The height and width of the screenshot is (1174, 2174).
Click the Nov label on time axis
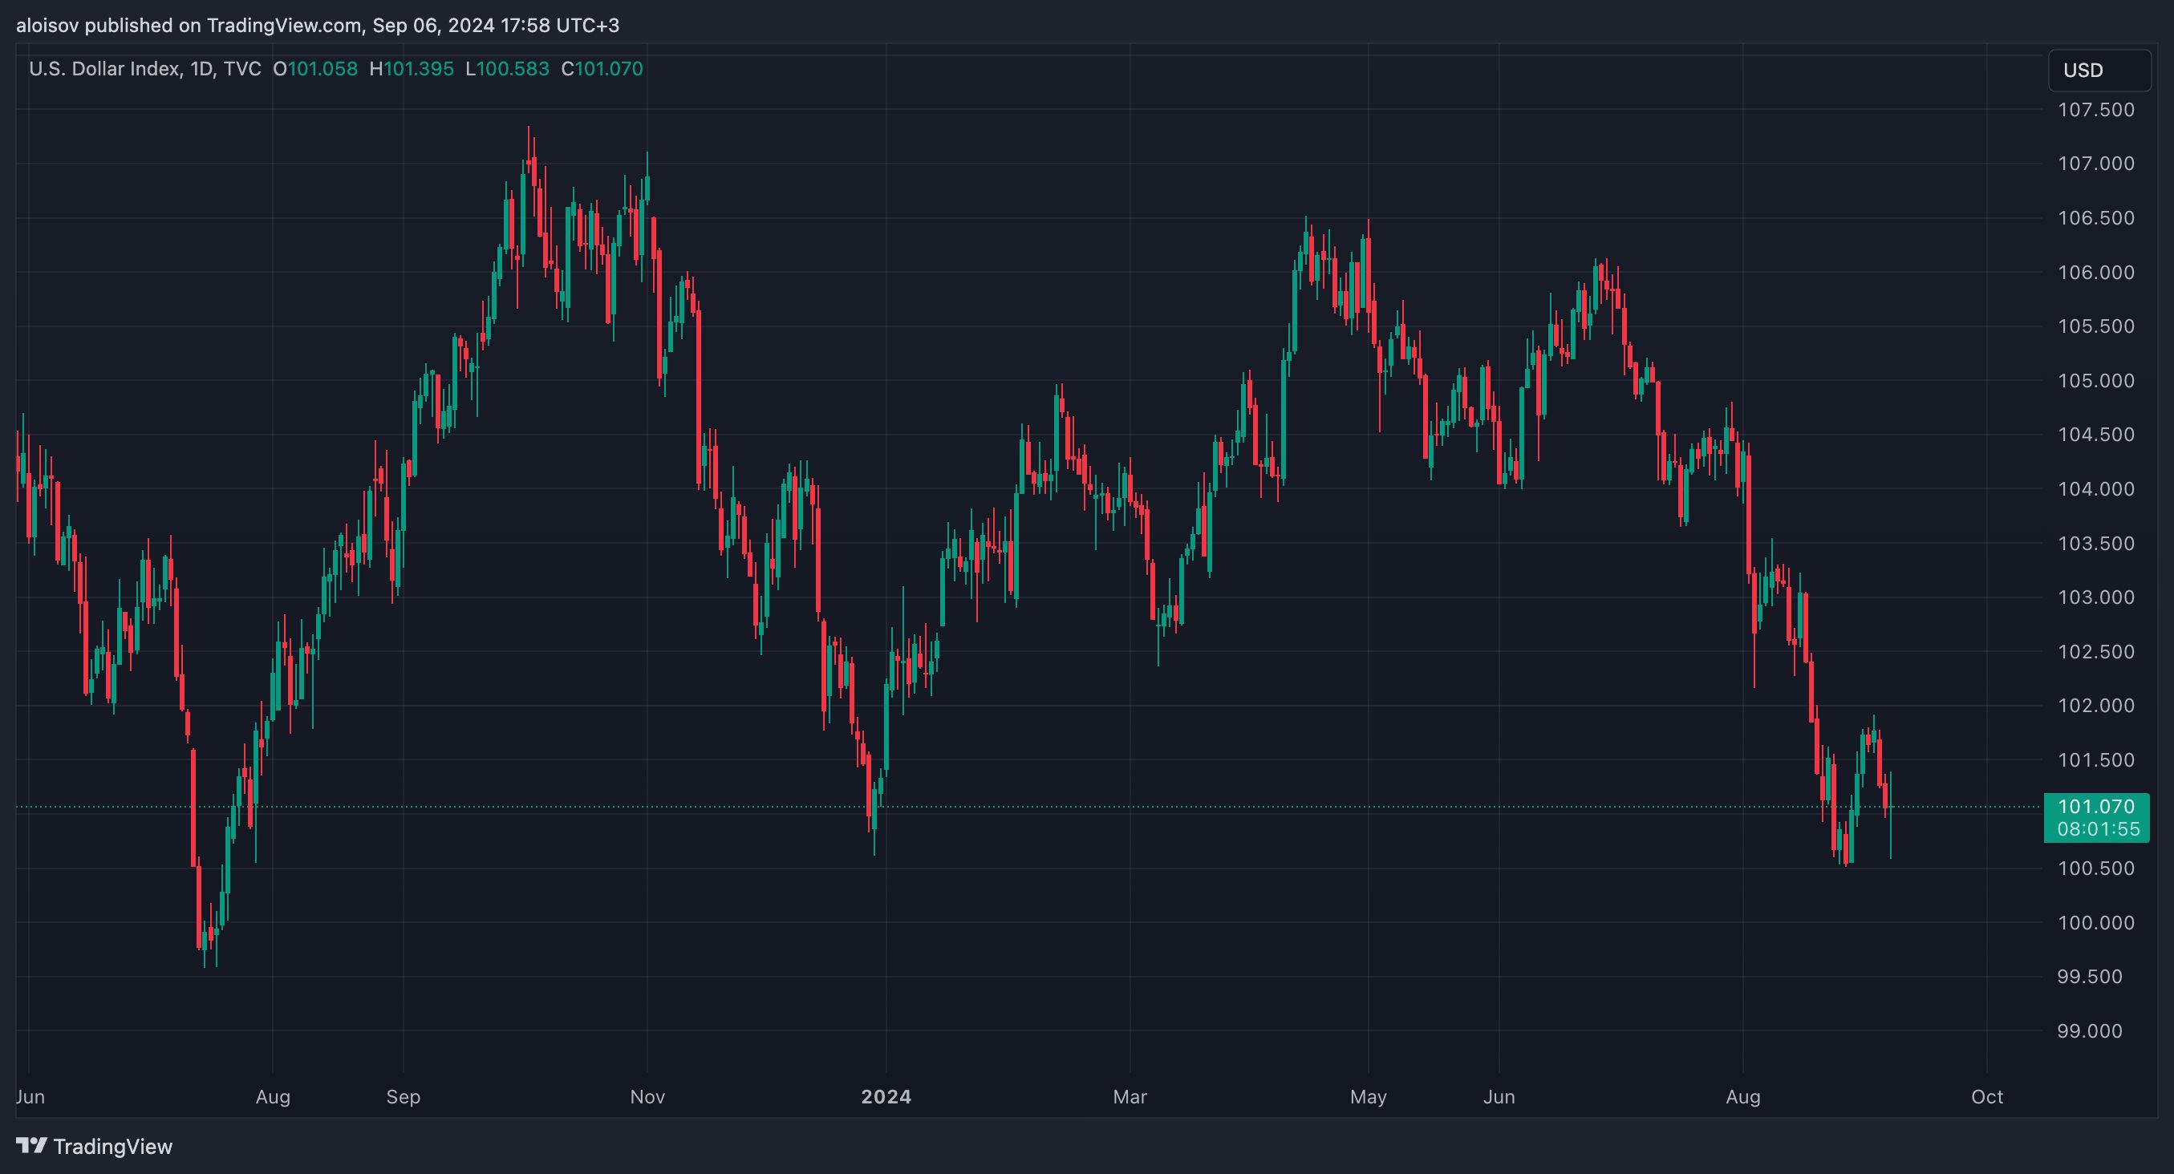point(647,1096)
